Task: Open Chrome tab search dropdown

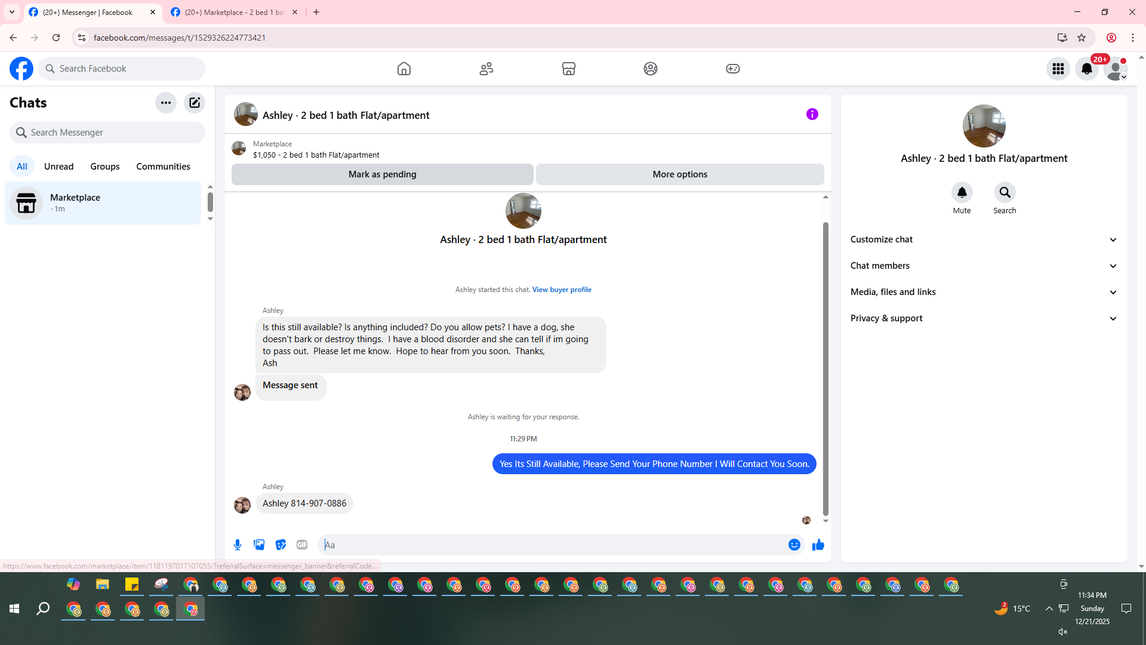Action: coord(12,12)
